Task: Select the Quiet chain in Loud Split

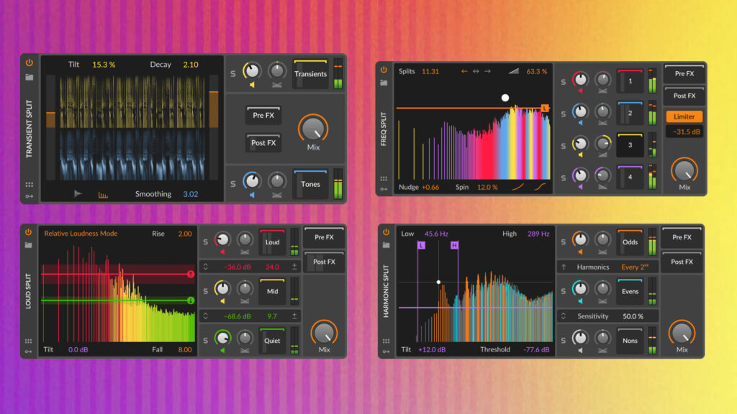Action: 272,341
